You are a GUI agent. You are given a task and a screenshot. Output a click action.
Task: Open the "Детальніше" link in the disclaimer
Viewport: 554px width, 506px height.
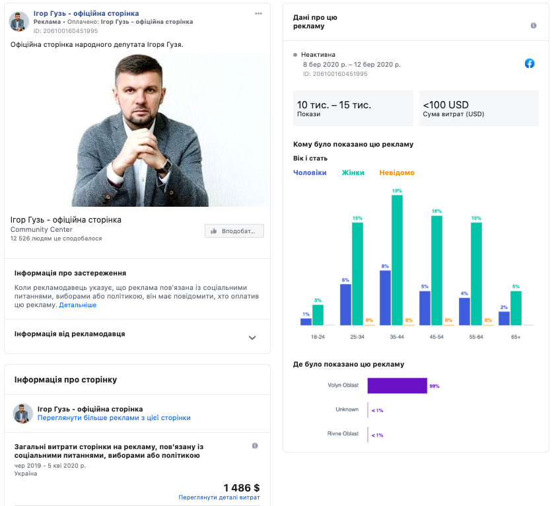77,305
